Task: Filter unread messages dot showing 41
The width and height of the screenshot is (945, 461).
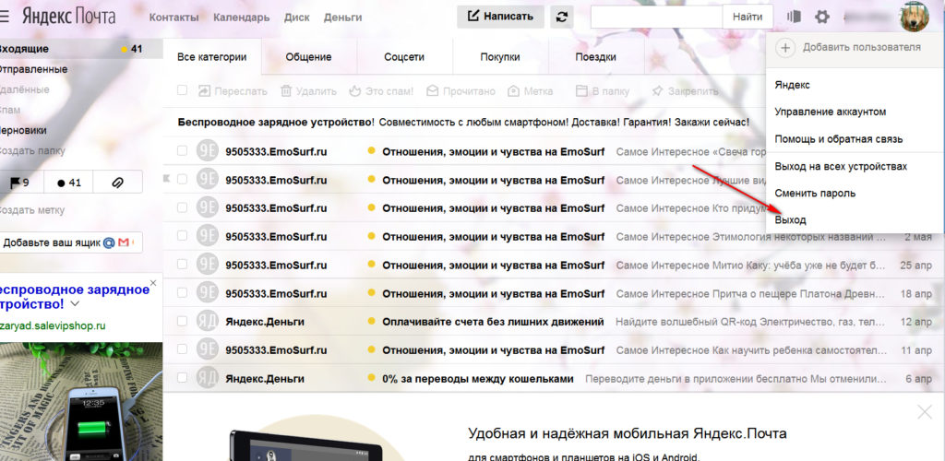Action: 68,182
